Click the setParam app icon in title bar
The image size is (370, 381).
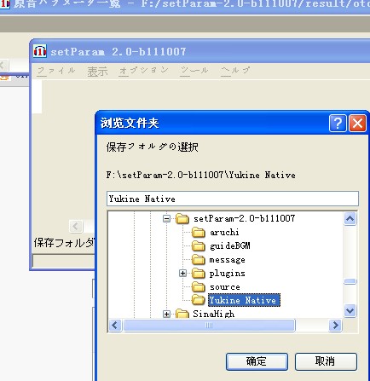40,51
